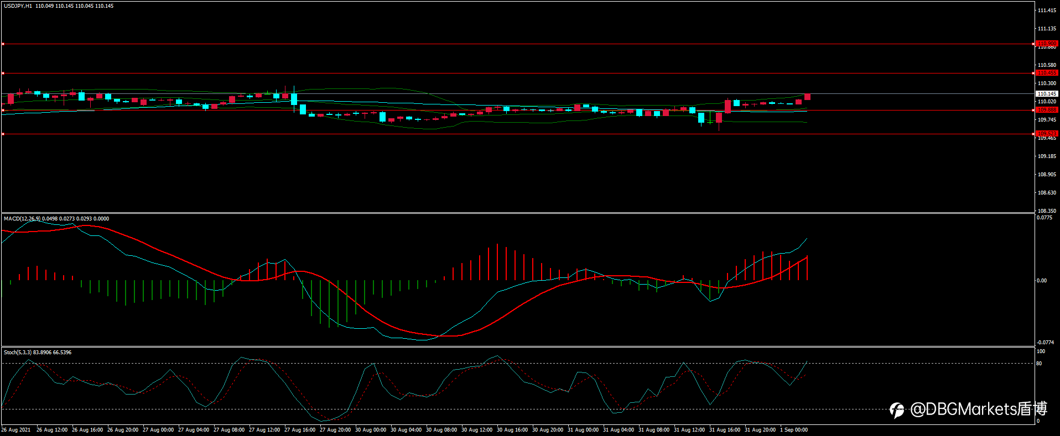
Task: Click the 27 Aug 00:00 time label
Action: [158, 430]
